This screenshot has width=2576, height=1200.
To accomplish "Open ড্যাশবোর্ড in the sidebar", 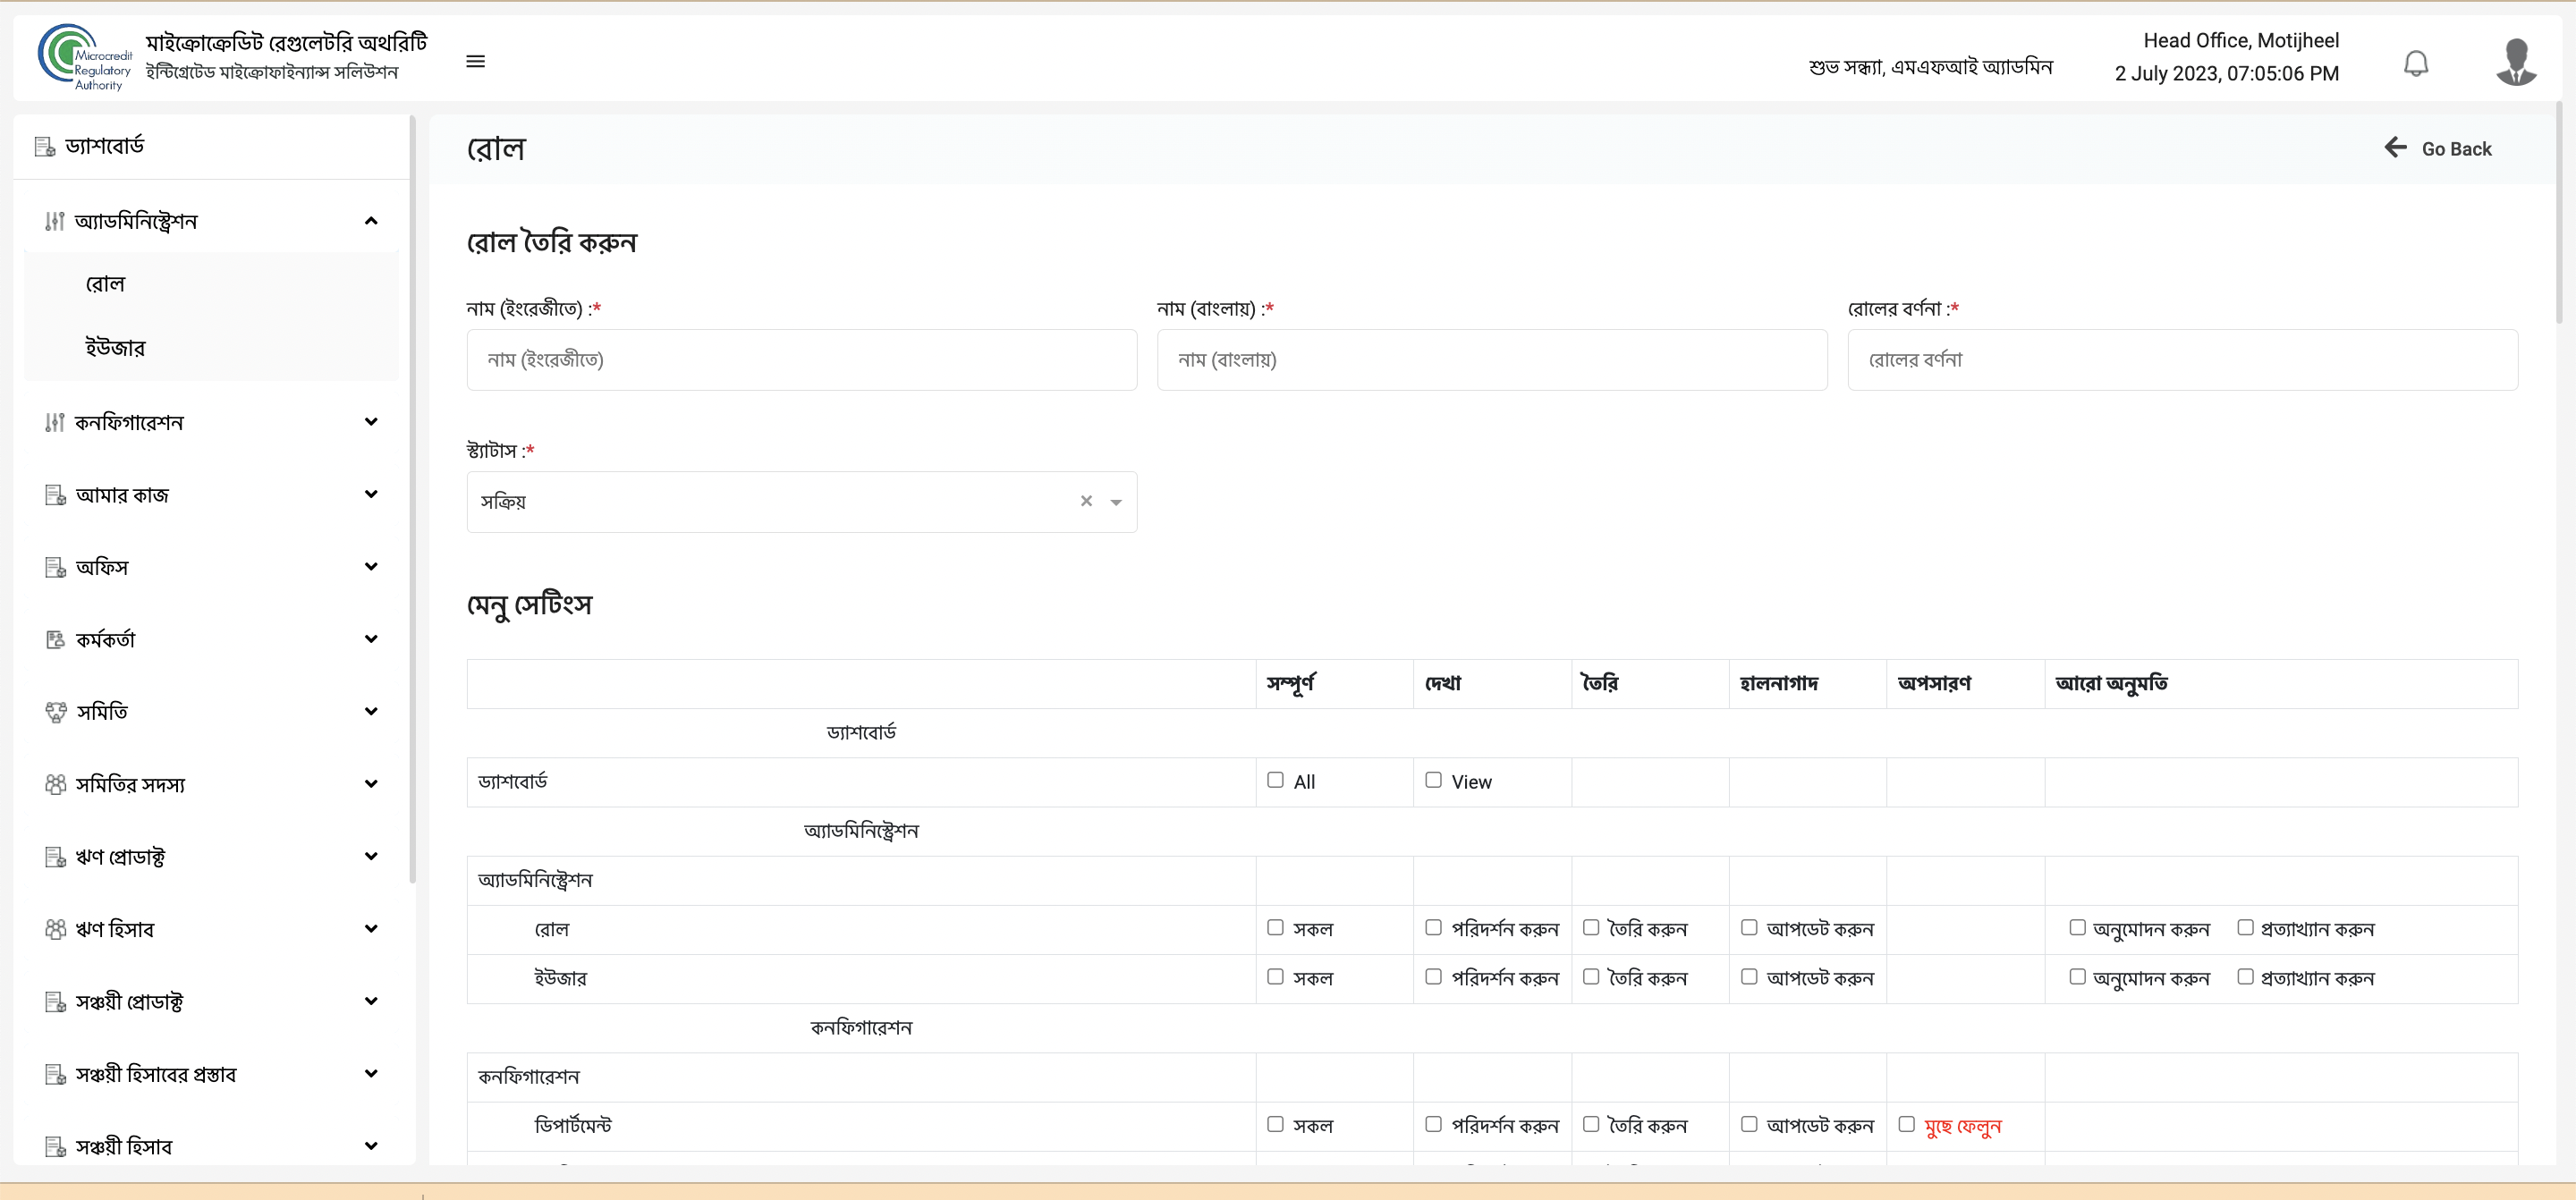I will pyautogui.click(x=211, y=147).
